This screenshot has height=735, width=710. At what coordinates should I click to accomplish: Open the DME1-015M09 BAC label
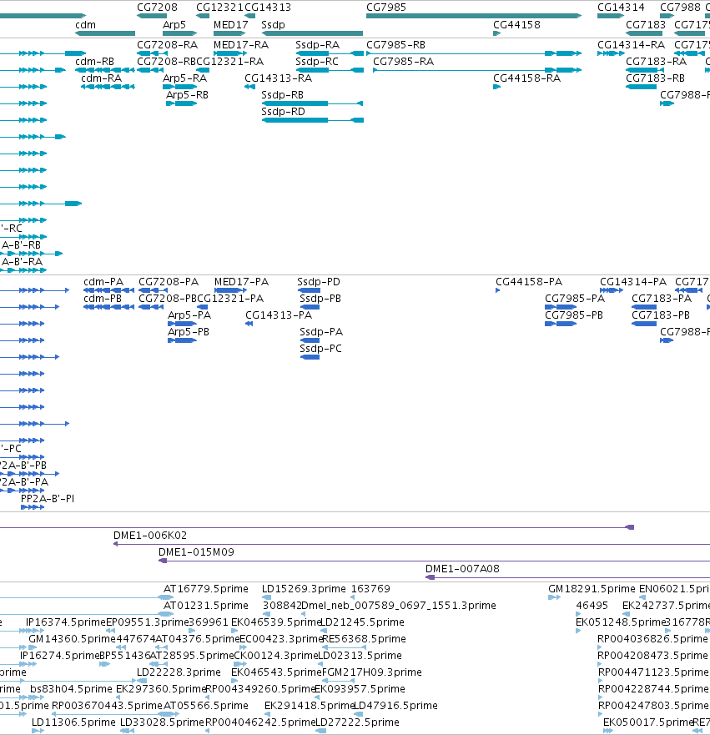point(196,552)
